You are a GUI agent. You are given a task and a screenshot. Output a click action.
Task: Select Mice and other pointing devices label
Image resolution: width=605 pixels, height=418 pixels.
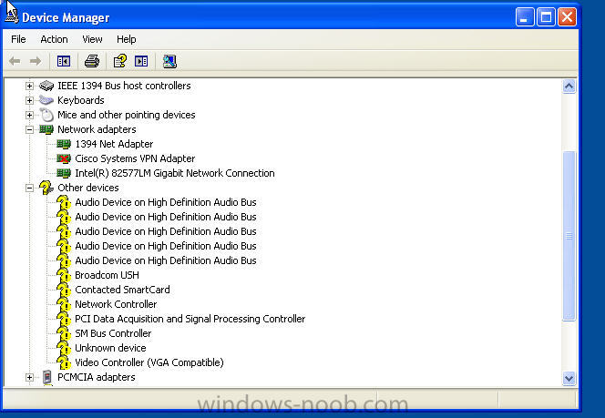[126, 115]
